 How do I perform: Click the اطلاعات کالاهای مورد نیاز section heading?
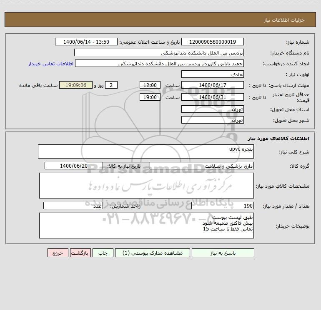coord(278,139)
